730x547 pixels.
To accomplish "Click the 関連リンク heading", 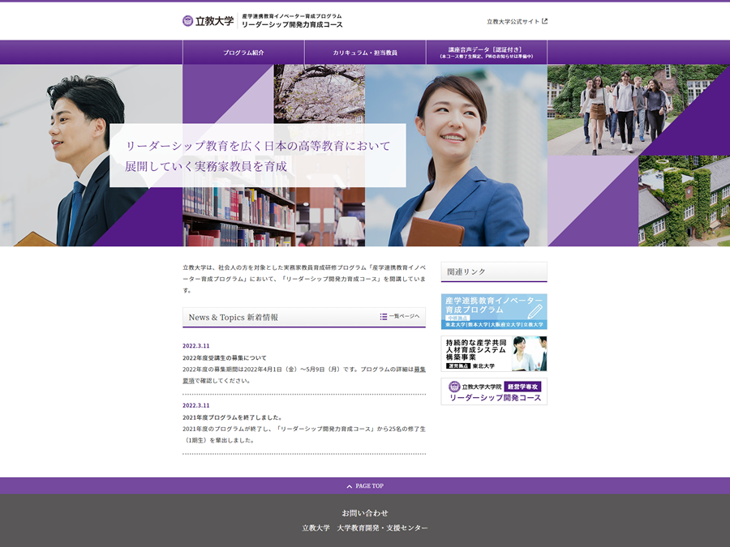I will pos(466,271).
